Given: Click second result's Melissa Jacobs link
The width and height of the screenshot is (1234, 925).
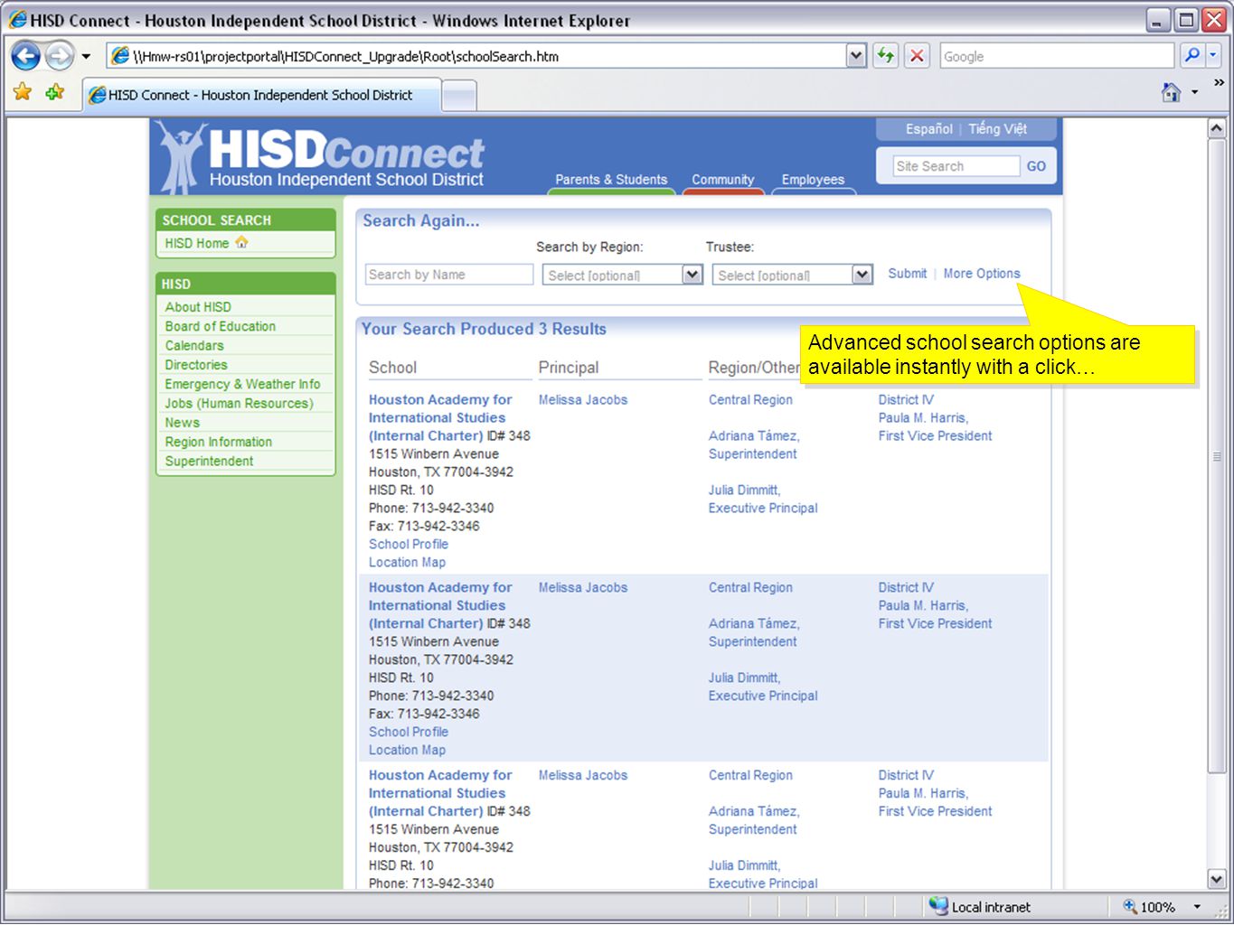Looking at the screenshot, I should pyautogui.click(x=583, y=587).
